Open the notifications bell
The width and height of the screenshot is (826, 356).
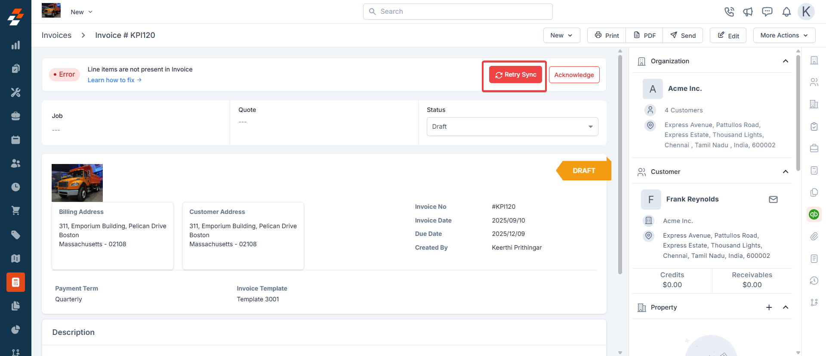pos(786,12)
